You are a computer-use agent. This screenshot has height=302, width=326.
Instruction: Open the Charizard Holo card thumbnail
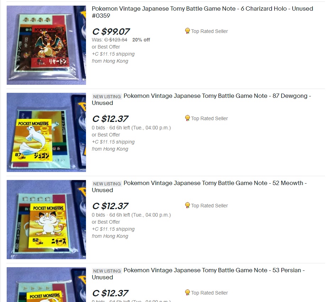(x=47, y=45)
